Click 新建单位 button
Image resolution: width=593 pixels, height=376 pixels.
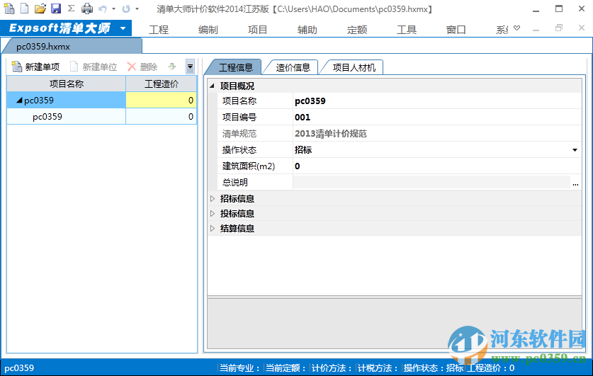(94, 67)
